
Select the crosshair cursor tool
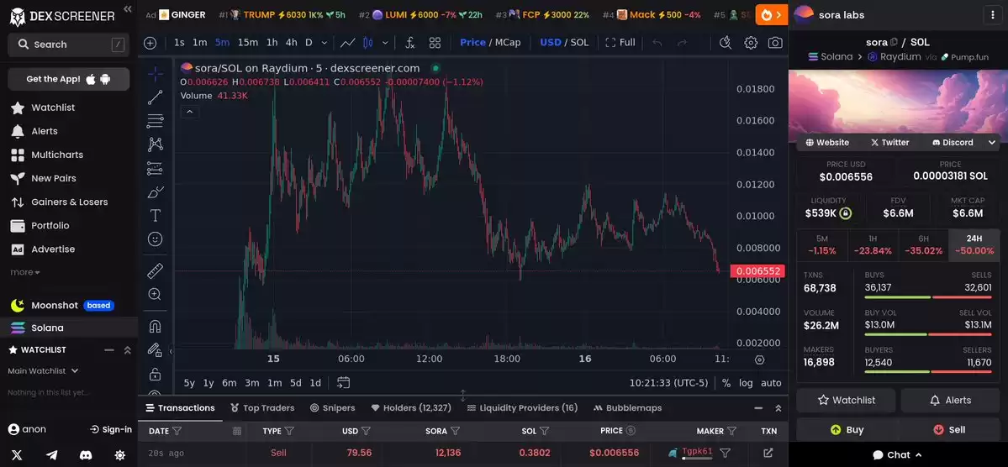(x=155, y=74)
